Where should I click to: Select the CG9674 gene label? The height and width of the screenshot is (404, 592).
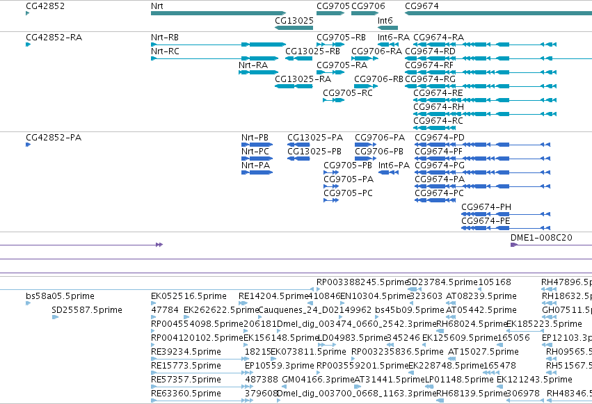422,6
